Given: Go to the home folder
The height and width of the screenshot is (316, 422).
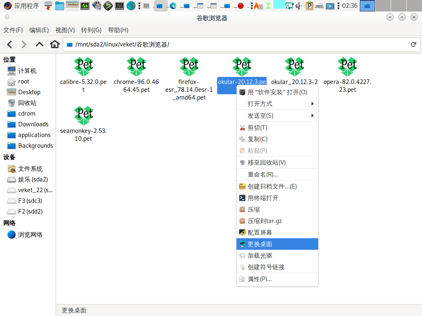Looking at the screenshot, I should (55, 44).
